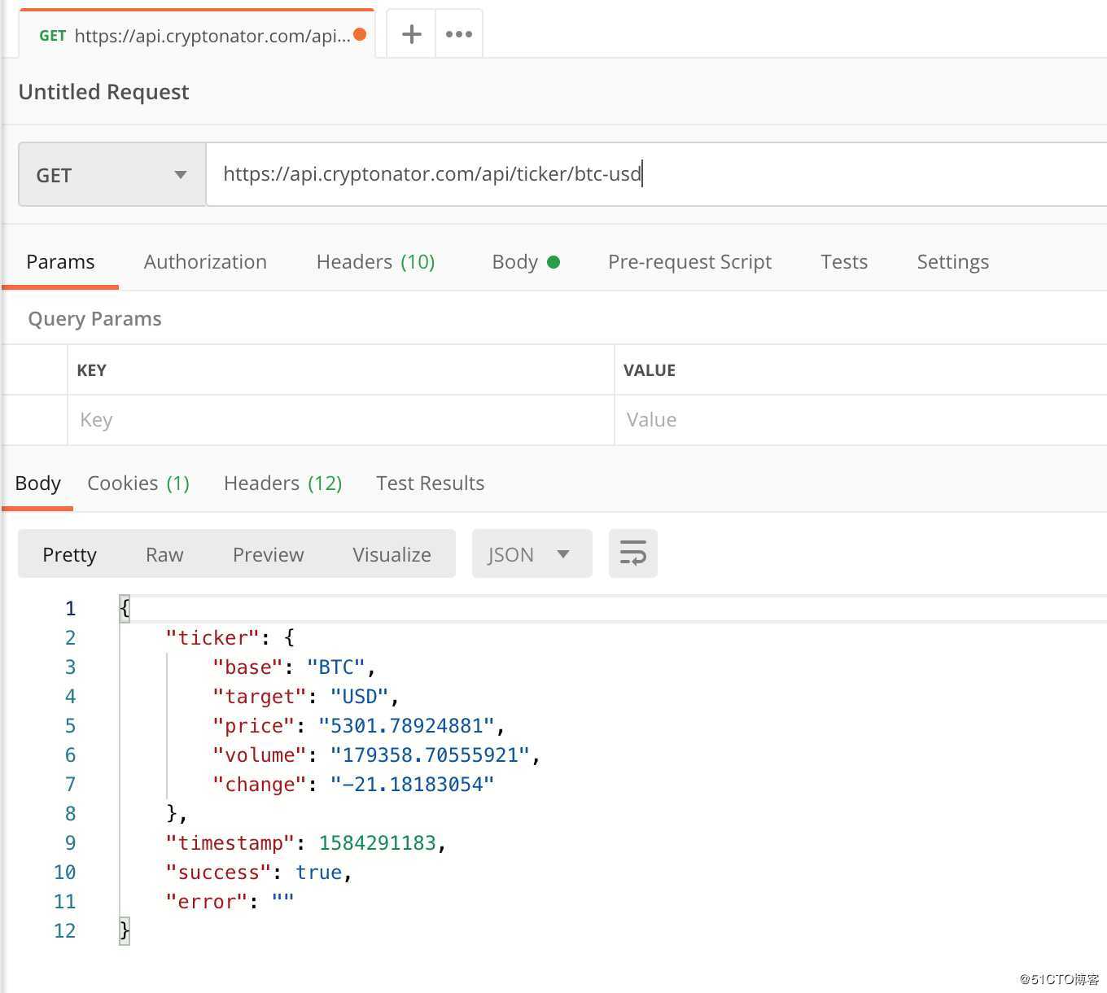
Task: Open the Headers (10) request tab
Action: 375,262
